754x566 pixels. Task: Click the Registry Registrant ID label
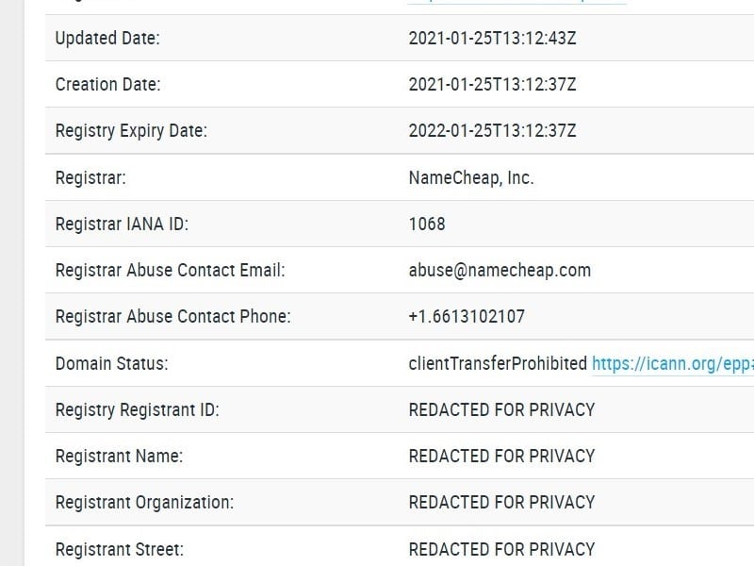click(x=138, y=409)
